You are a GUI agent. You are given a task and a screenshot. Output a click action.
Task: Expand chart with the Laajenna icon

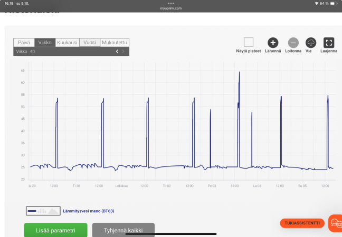click(329, 43)
